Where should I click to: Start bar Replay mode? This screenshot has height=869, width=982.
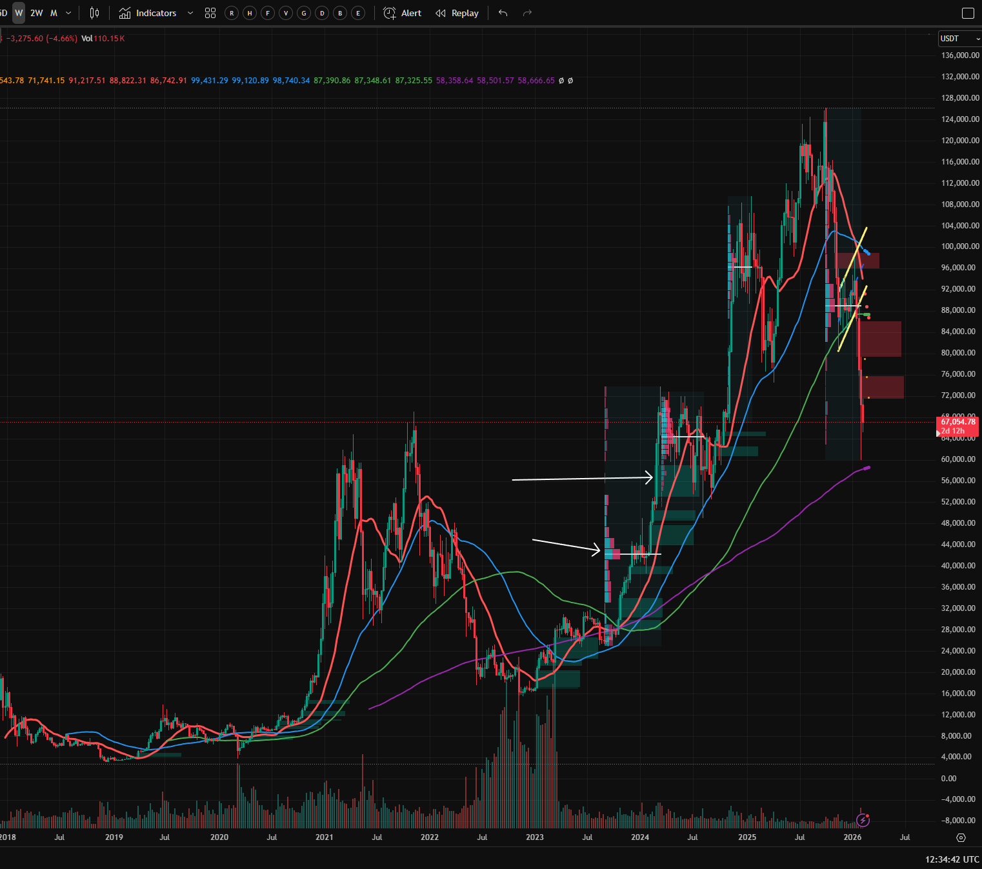[x=457, y=13]
